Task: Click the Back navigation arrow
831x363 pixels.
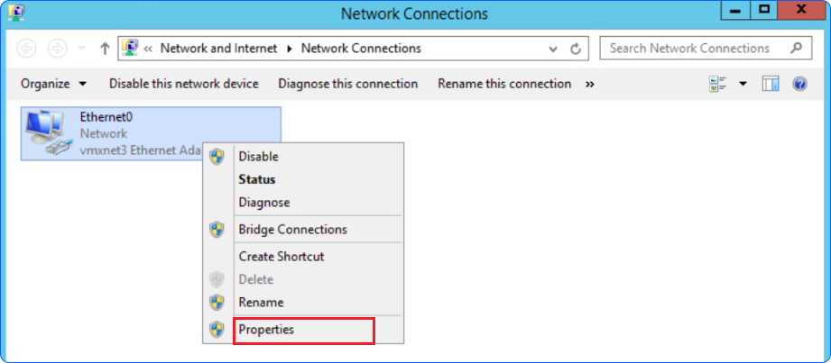Action: pos(26,49)
